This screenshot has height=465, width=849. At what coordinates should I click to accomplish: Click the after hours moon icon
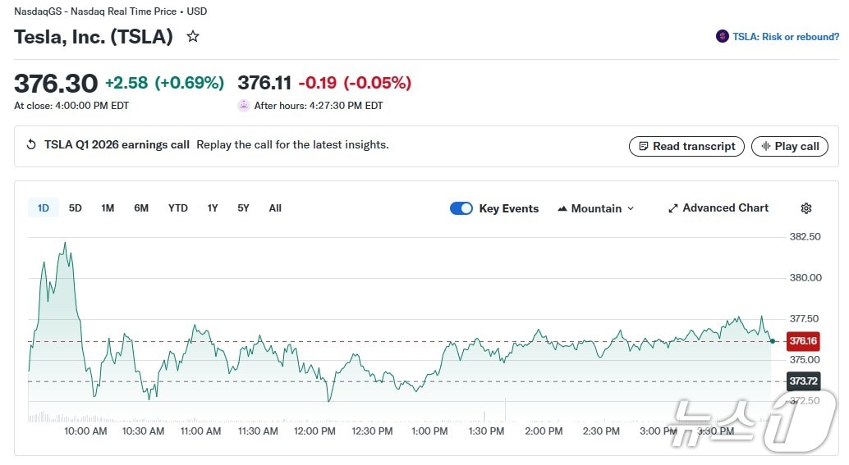244,106
